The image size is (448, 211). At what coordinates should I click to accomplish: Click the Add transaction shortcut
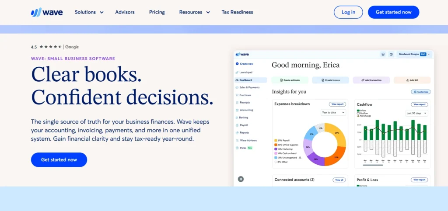coord(371,80)
